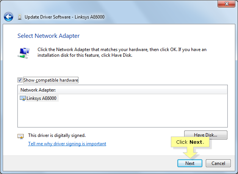This screenshot has height=174, width=238.
Task: Click the Next button
Action: tap(190, 163)
